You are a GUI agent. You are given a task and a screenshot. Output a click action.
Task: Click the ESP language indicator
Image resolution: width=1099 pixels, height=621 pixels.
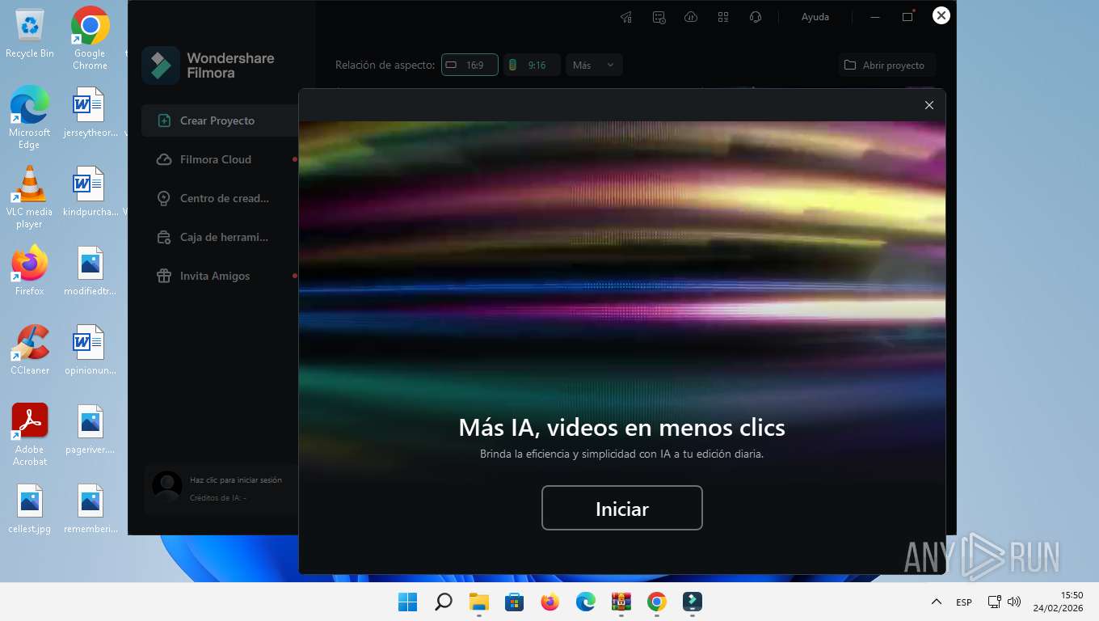point(964,602)
